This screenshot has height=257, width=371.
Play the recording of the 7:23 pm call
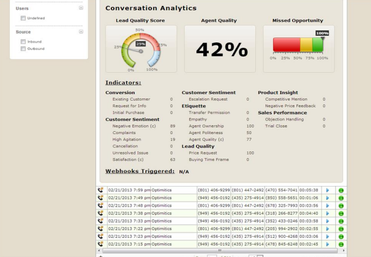tap(327, 237)
